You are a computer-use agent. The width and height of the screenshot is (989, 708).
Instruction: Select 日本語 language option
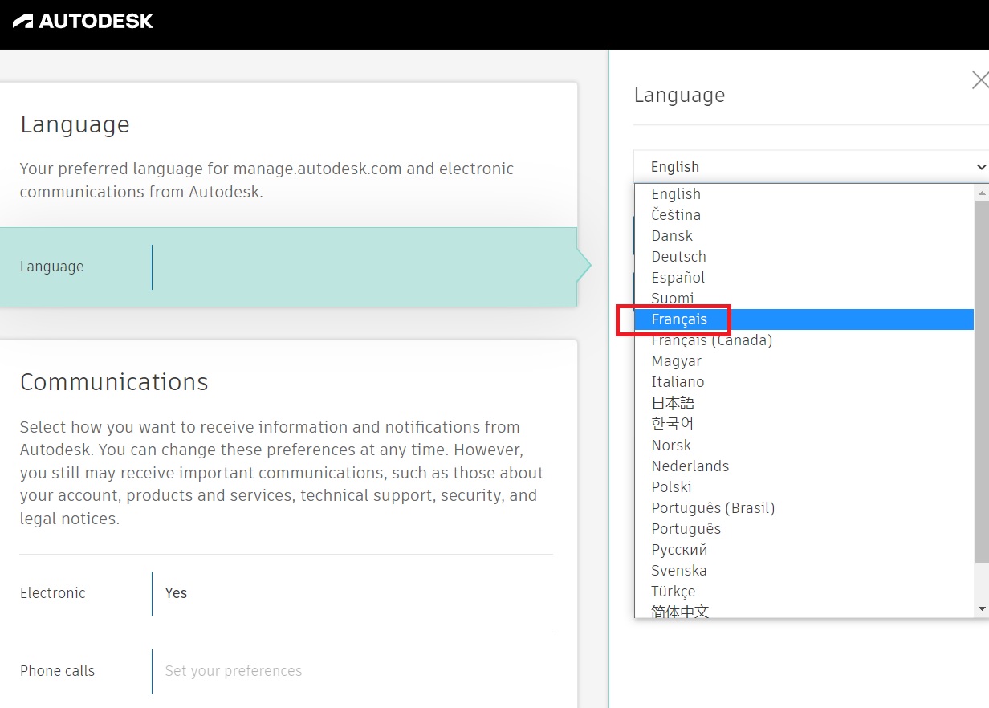[x=673, y=403]
